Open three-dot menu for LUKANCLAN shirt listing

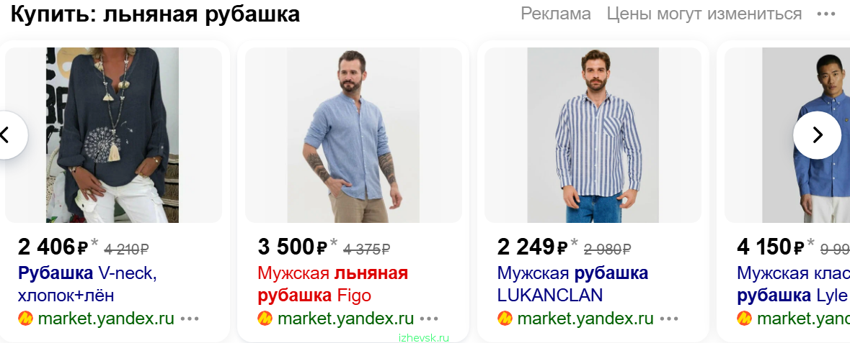tap(669, 319)
